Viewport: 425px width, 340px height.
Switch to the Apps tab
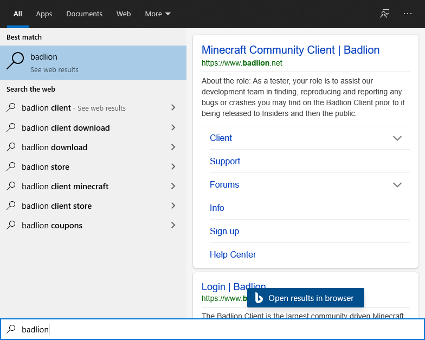pos(44,14)
